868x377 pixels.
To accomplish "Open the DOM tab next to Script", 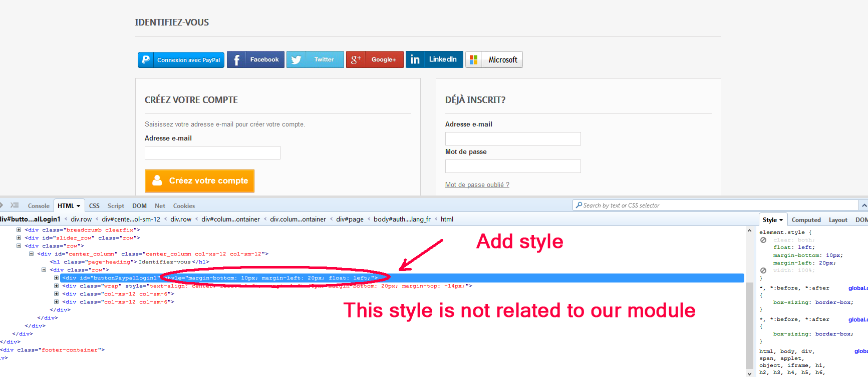I will click(x=139, y=206).
